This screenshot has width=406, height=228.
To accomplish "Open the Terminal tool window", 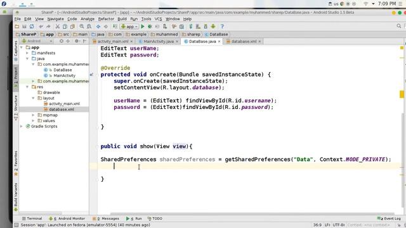I will (32, 218).
